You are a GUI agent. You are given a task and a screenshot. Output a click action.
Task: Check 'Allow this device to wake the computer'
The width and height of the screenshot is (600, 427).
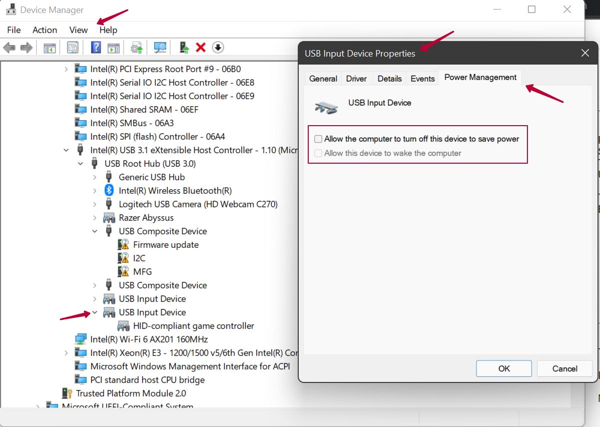[318, 153]
